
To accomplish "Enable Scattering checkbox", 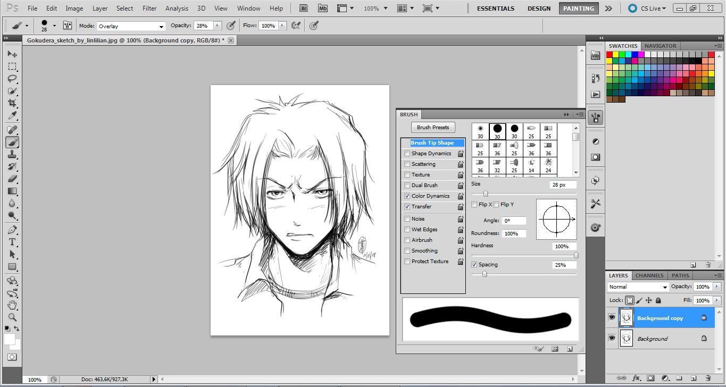I will tap(407, 164).
